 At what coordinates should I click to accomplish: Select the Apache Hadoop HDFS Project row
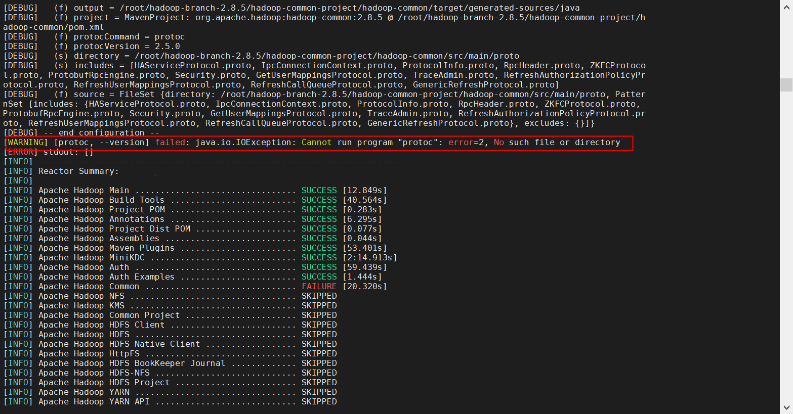coord(170,383)
